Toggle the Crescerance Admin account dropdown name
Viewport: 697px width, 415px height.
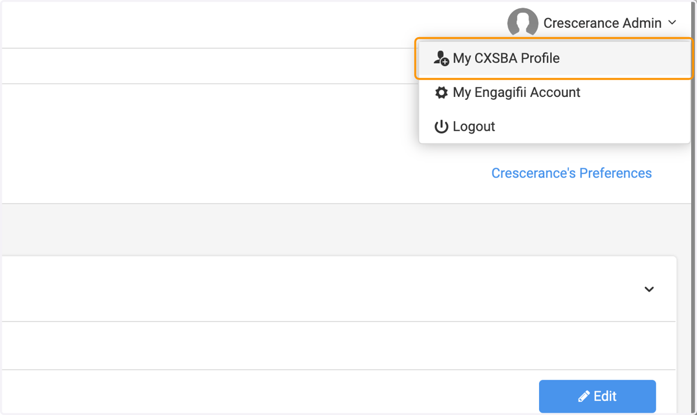click(x=602, y=23)
